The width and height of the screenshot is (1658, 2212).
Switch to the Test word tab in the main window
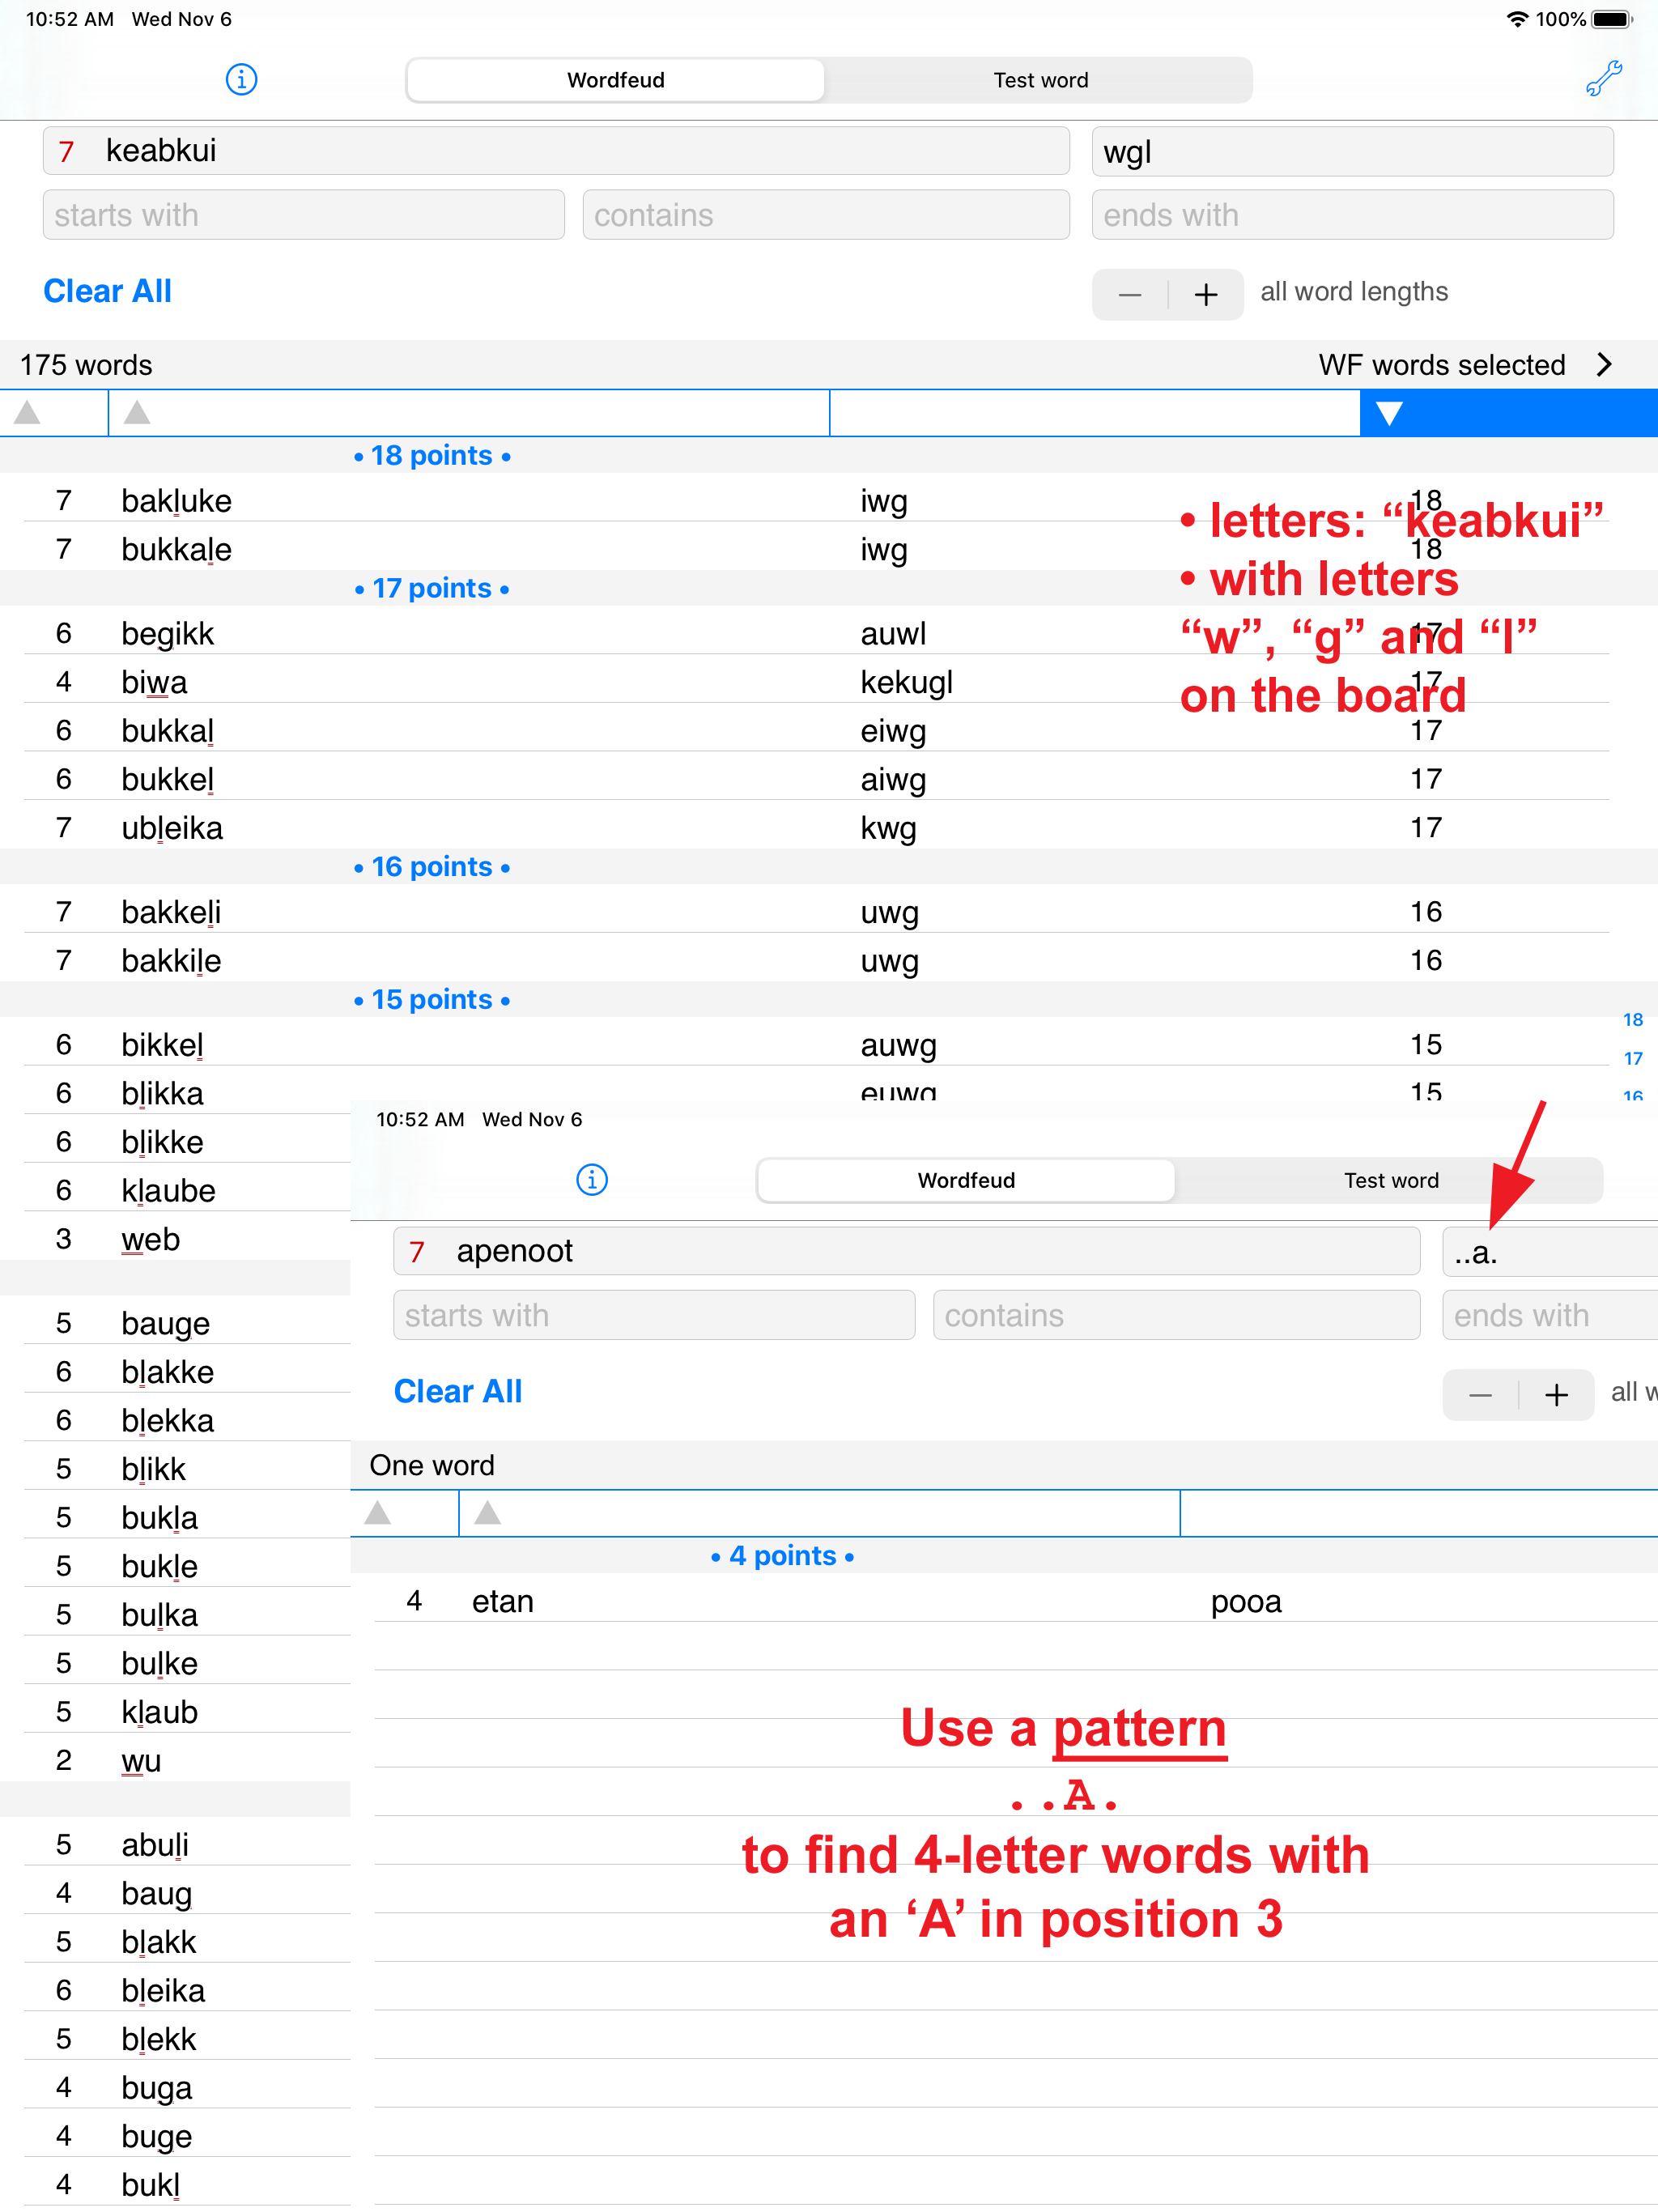tap(1040, 80)
